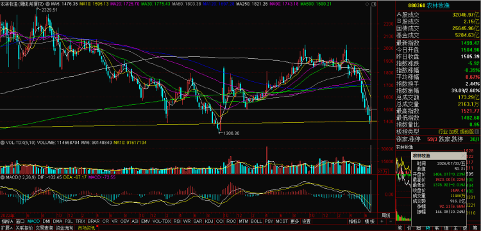The height and width of the screenshot is (231, 481).
Task: Click the 模板 template button
Action: (x=369, y=221)
